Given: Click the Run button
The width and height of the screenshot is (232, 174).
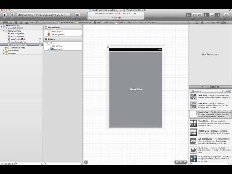Looking at the screenshot, I should coord(5,15).
